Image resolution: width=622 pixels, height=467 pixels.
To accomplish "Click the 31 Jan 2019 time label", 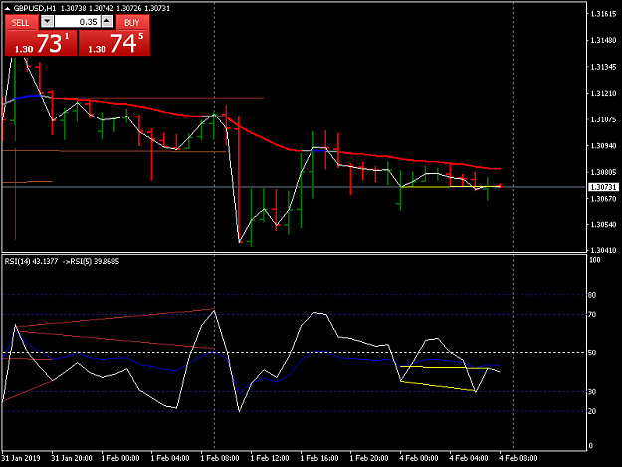I will [x=21, y=458].
